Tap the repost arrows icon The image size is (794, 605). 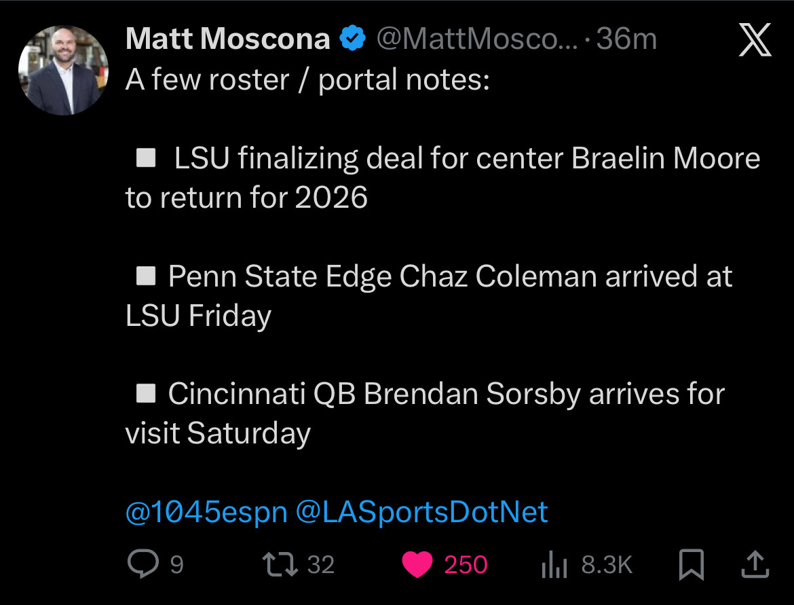pos(281,564)
